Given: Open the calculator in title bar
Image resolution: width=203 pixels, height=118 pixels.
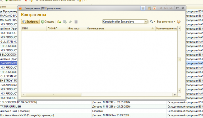Looking at the screenshot, I should pyautogui.click(x=149, y=8).
